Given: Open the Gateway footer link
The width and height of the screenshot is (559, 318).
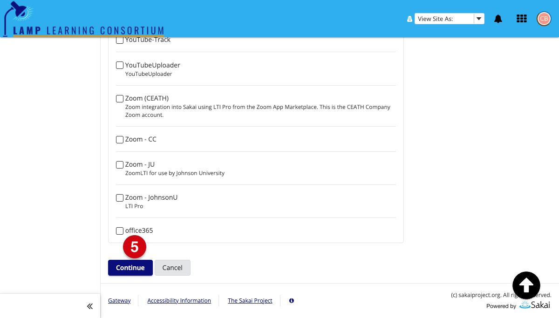Looking at the screenshot, I should [119, 301].
